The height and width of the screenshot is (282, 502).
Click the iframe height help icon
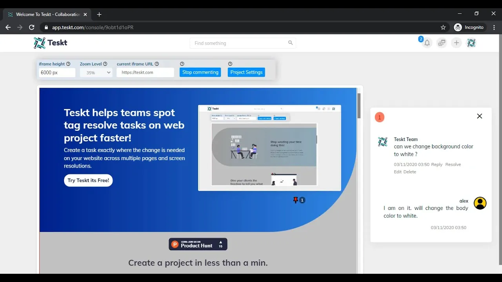point(68,64)
